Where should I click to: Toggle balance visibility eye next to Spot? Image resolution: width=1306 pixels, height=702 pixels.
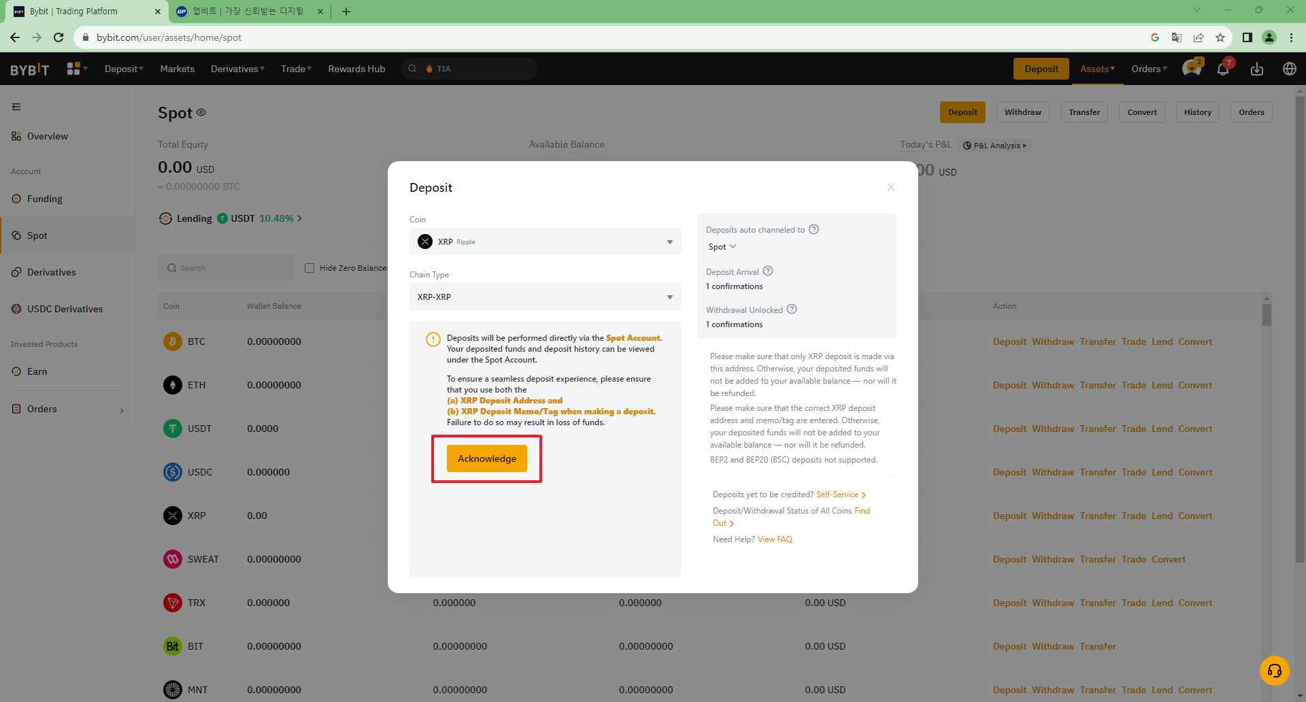[x=201, y=112]
